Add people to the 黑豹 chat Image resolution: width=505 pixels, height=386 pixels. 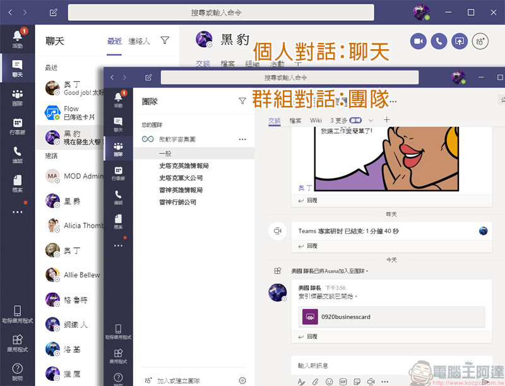coord(480,41)
